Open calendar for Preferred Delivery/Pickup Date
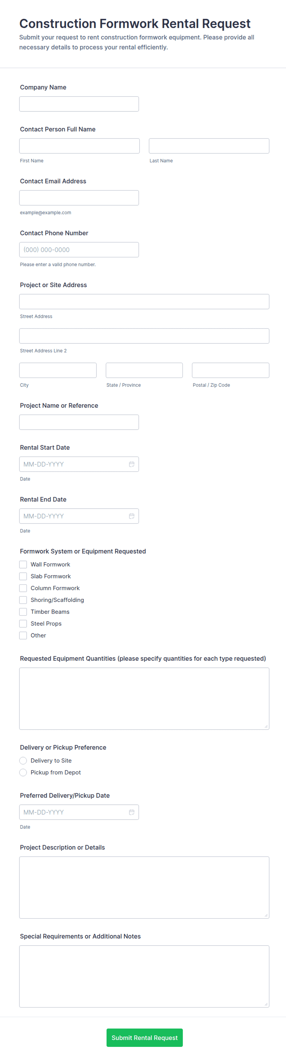Screen dimensions: 286x1062 [x=131, y=812]
